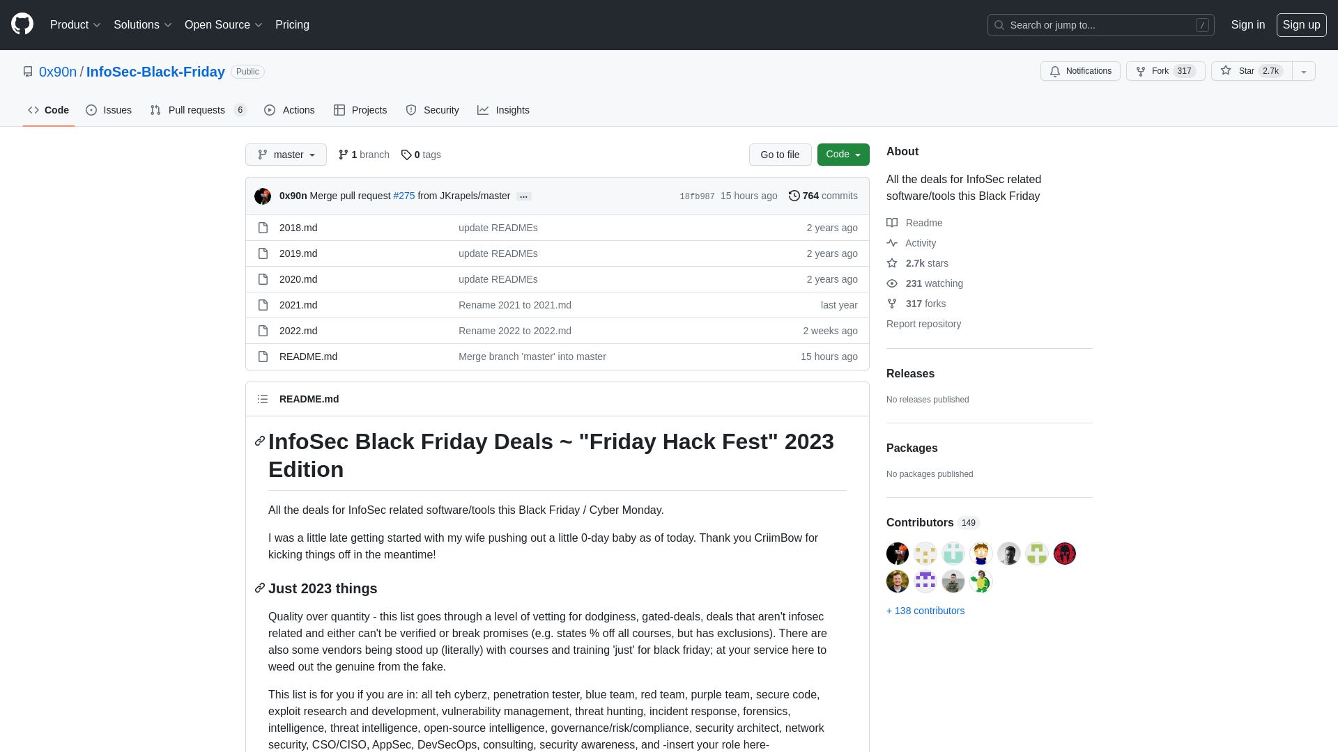Click the README.md file link

pyautogui.click(x=308, y=357)
